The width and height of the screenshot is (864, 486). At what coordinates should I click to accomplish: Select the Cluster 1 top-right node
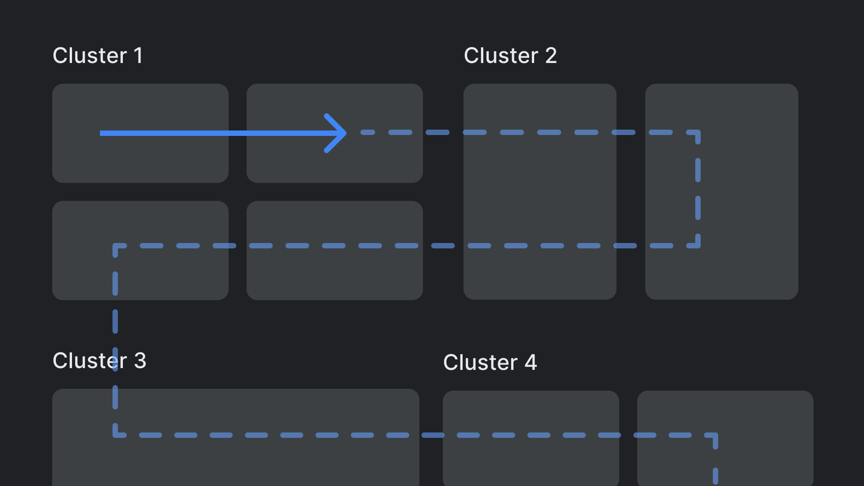[334, 134]
